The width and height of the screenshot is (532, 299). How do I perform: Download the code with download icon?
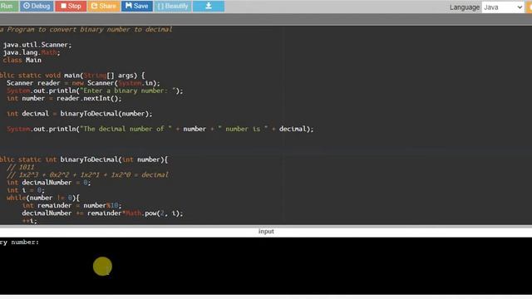pos(209,6)
